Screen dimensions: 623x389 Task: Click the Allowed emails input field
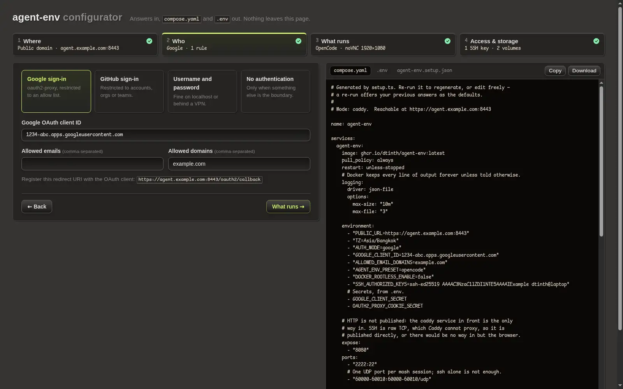pyautogui.click(x=92, y=164)
